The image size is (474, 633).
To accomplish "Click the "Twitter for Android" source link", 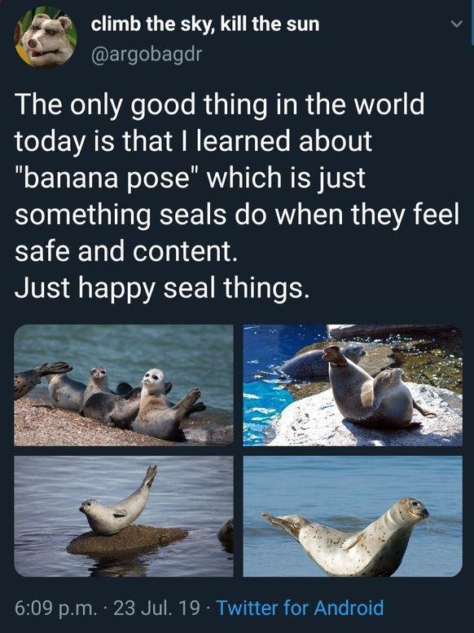I will (x=301, y=607).
